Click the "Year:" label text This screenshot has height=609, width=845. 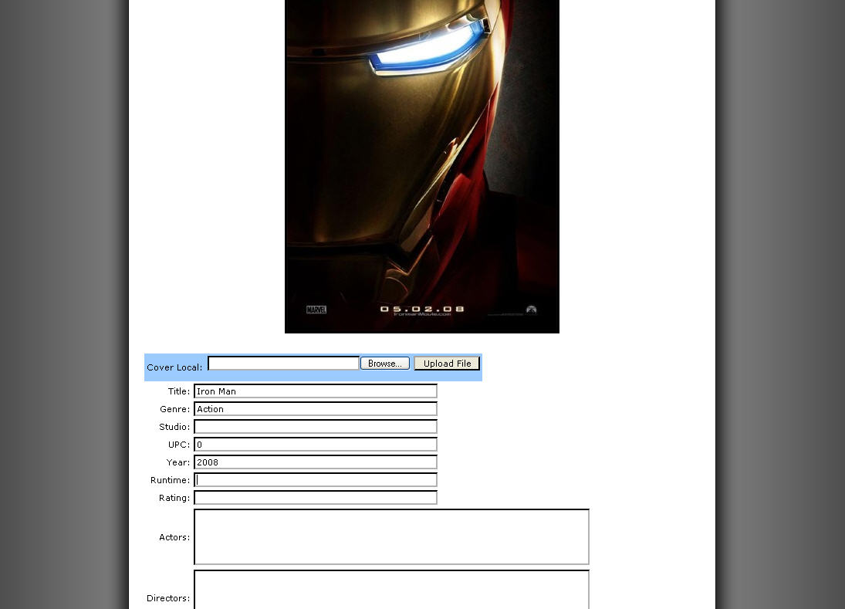tap(178, 462)
